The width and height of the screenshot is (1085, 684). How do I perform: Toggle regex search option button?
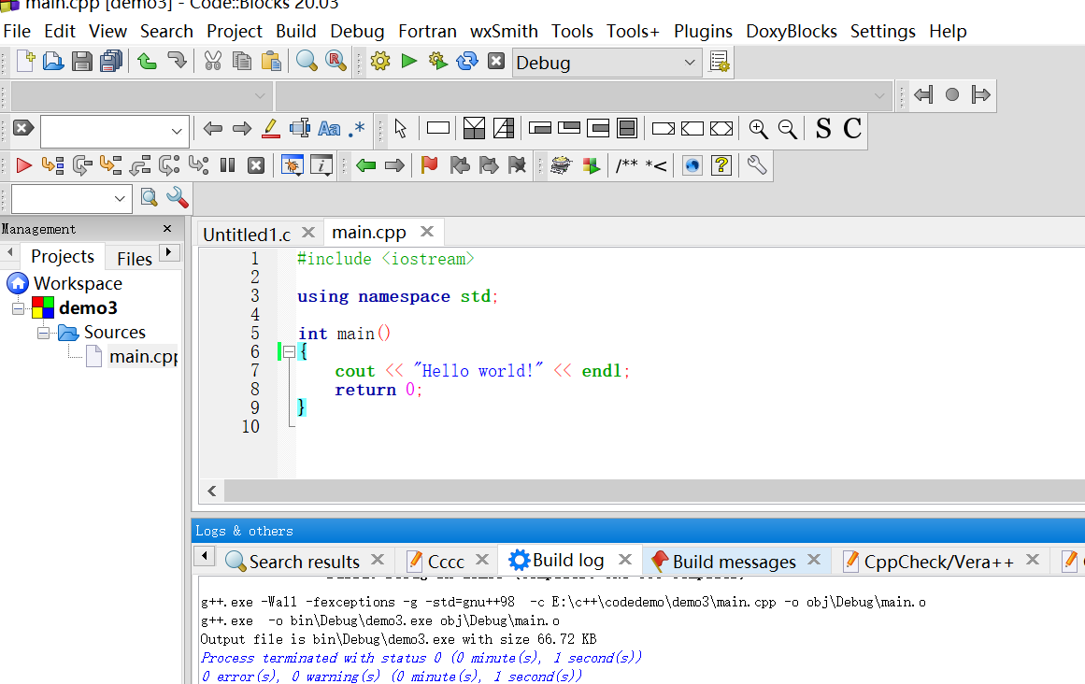click(x=357, y=129)
